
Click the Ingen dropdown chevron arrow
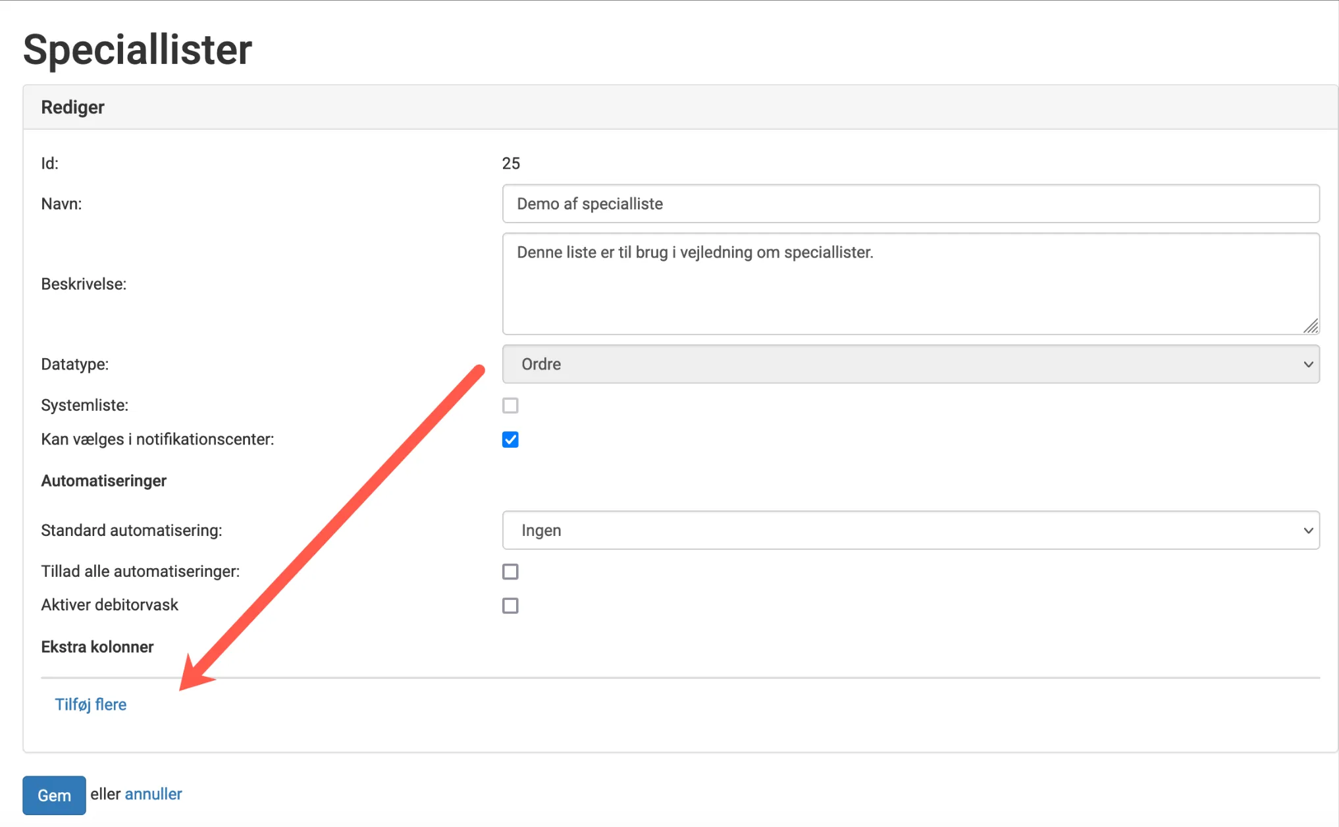1308,530
